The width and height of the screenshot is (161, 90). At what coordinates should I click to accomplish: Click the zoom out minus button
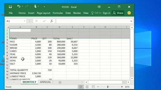[98, 87]
